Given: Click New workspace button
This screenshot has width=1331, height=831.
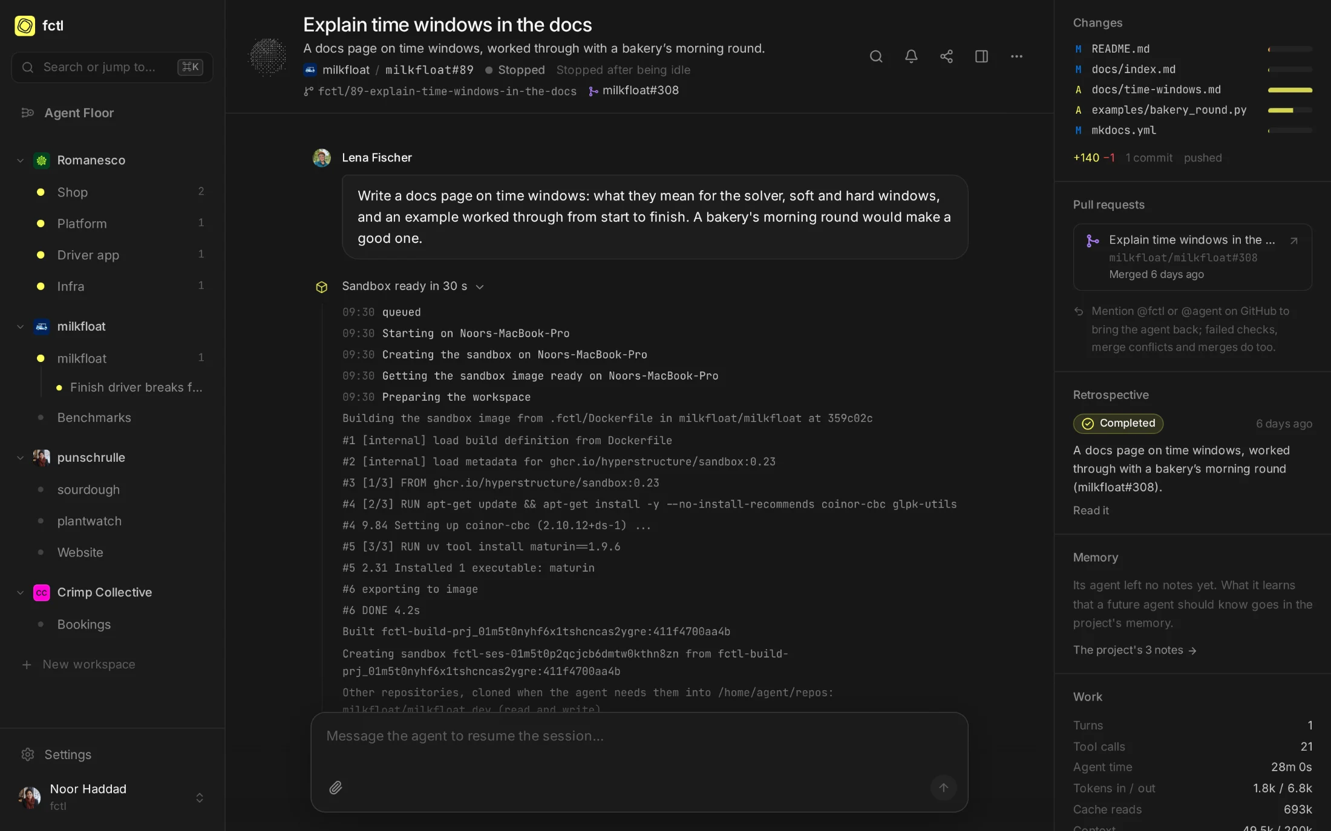Looking at the screenshot, I should pyautogui.click(x=79, y=664).
